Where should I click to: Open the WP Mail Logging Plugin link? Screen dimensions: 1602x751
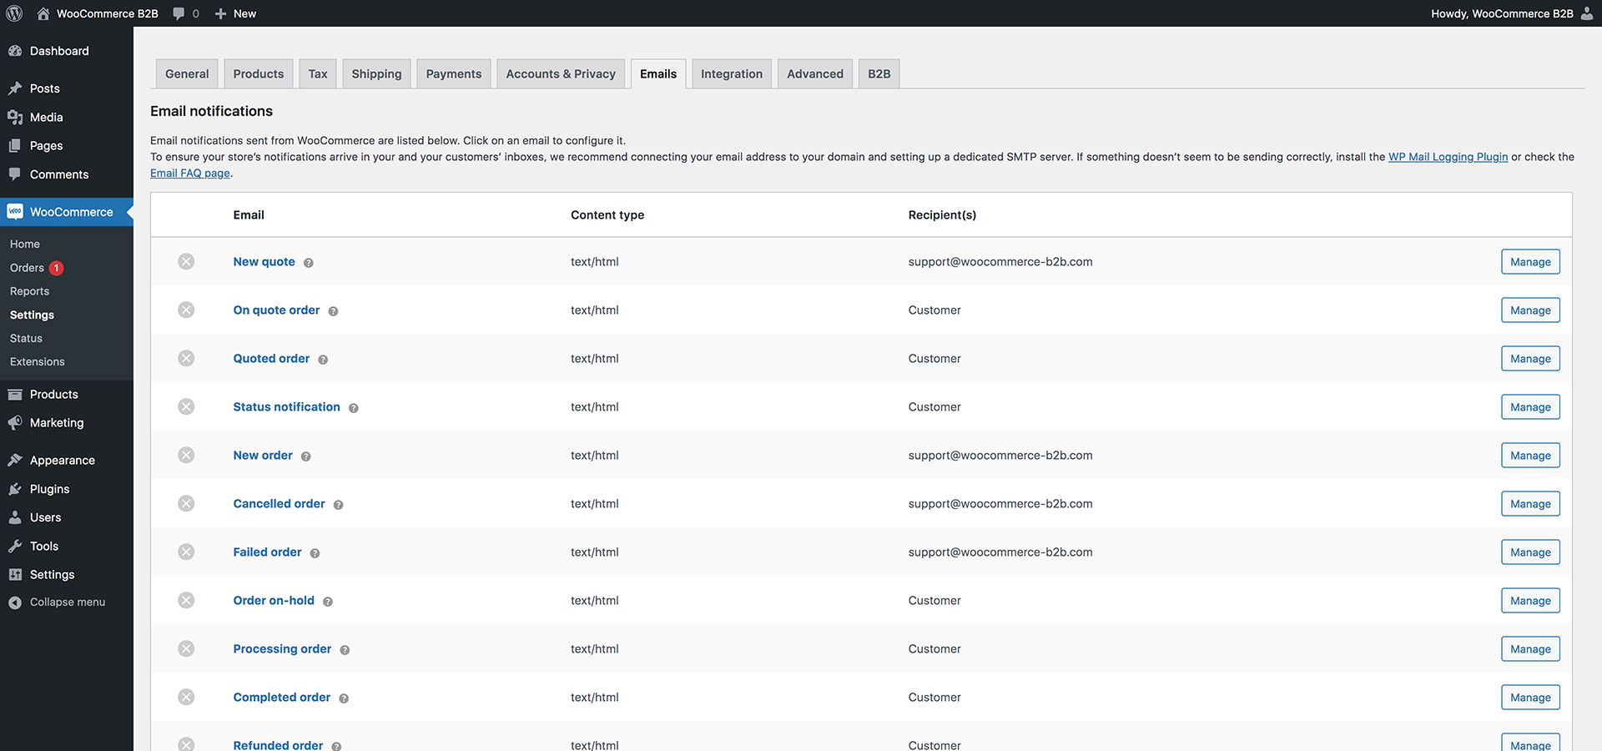1448,157
